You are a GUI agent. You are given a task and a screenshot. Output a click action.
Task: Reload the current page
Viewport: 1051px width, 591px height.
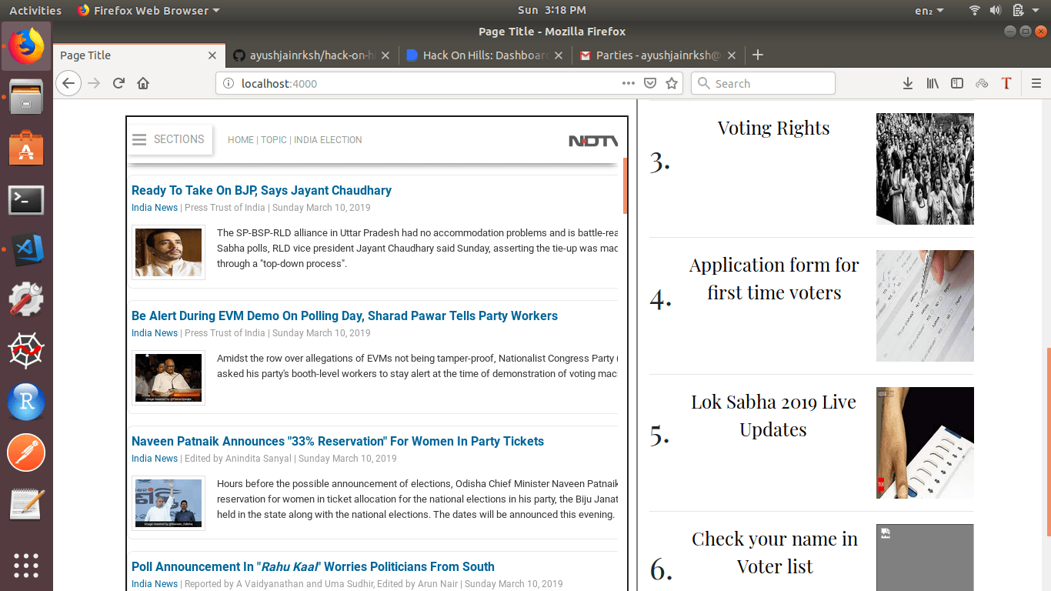point(118,83)
